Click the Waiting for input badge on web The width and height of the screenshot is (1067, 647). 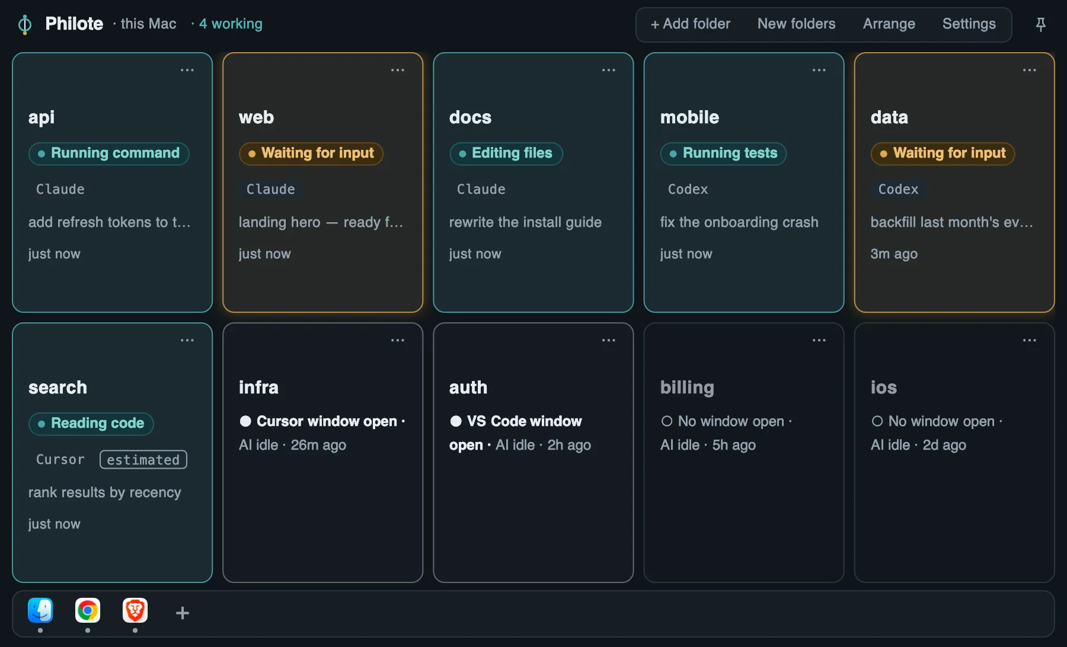[x=311, y=153]
